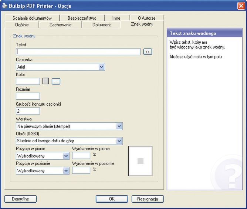Click Wyrównanie w poziomie percent field
247x209 pixels.
click(81, 170)
